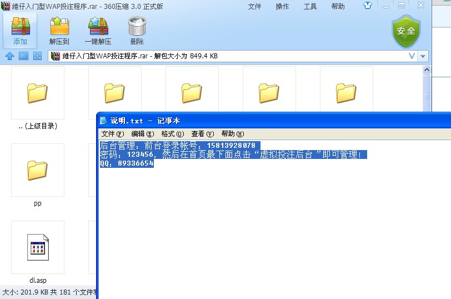Open the 工具 menu in 360压缩

[310, 6]
